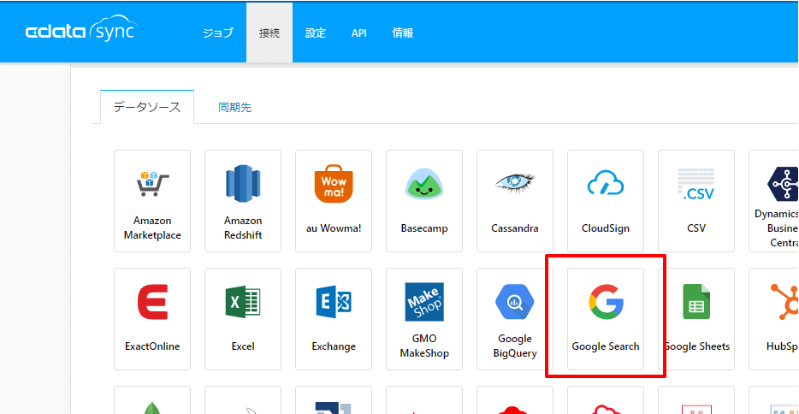The height and width of the screenshot is (414, 799).
Task: Switch to the 同期先 tab
Action: pyautogui.click(x=235, y=108)
